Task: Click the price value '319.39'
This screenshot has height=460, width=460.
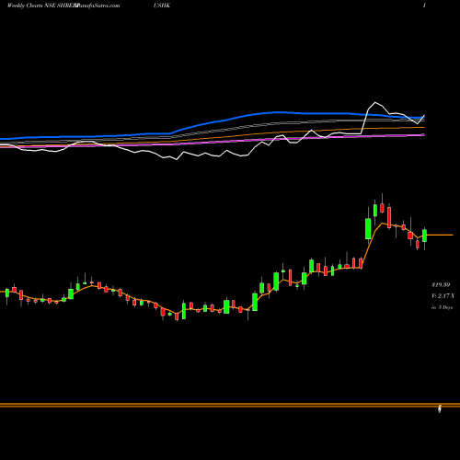Action: pos(441,285)
